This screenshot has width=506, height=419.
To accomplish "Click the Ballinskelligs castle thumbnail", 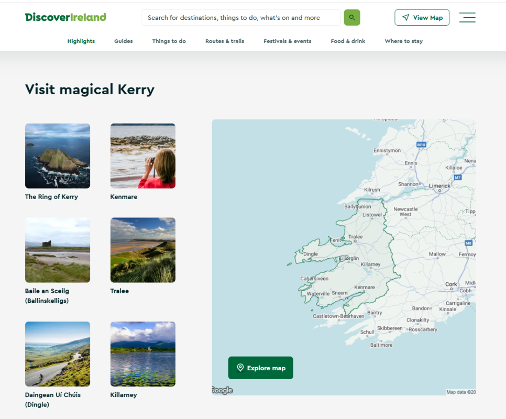I will (x=58, y=250).
